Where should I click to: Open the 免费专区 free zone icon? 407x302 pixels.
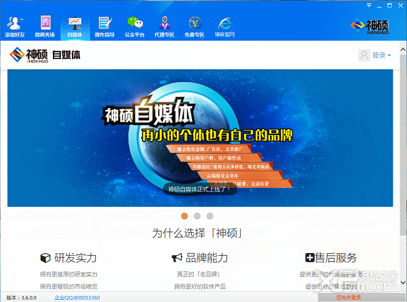pos(195,26)
